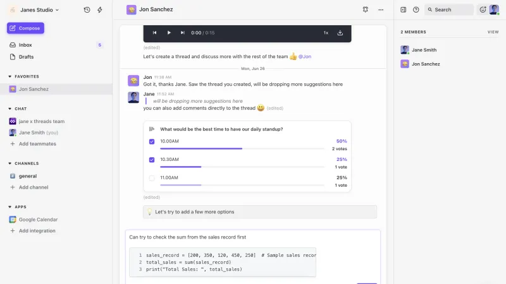This screenshot has width=506, height=284.
Task: Collapse the Channels section
Action: 9,163
